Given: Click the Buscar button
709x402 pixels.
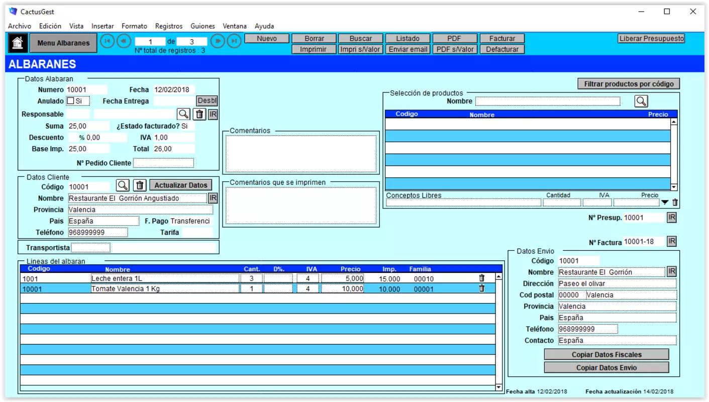Looking at the screenshot, I should pyautogui.click(x=361, y=38).
